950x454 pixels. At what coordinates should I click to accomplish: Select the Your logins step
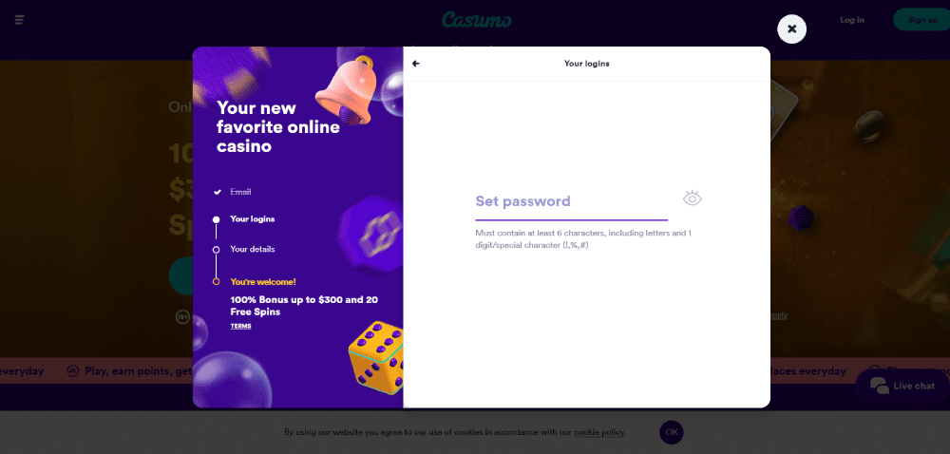253,219
